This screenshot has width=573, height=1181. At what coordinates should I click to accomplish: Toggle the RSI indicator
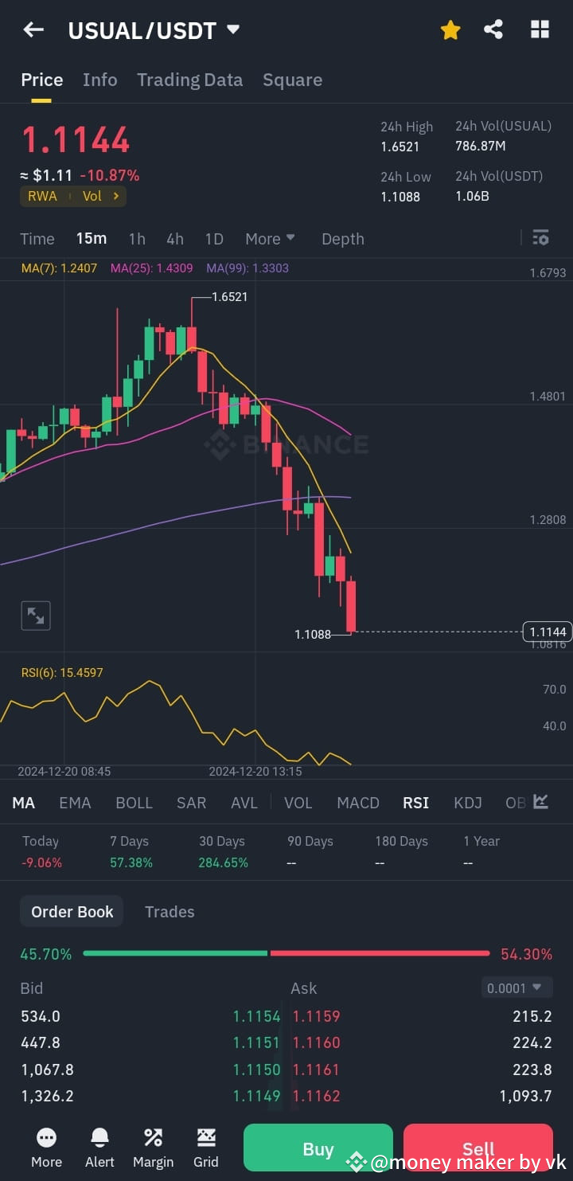(x=416, y=803)
